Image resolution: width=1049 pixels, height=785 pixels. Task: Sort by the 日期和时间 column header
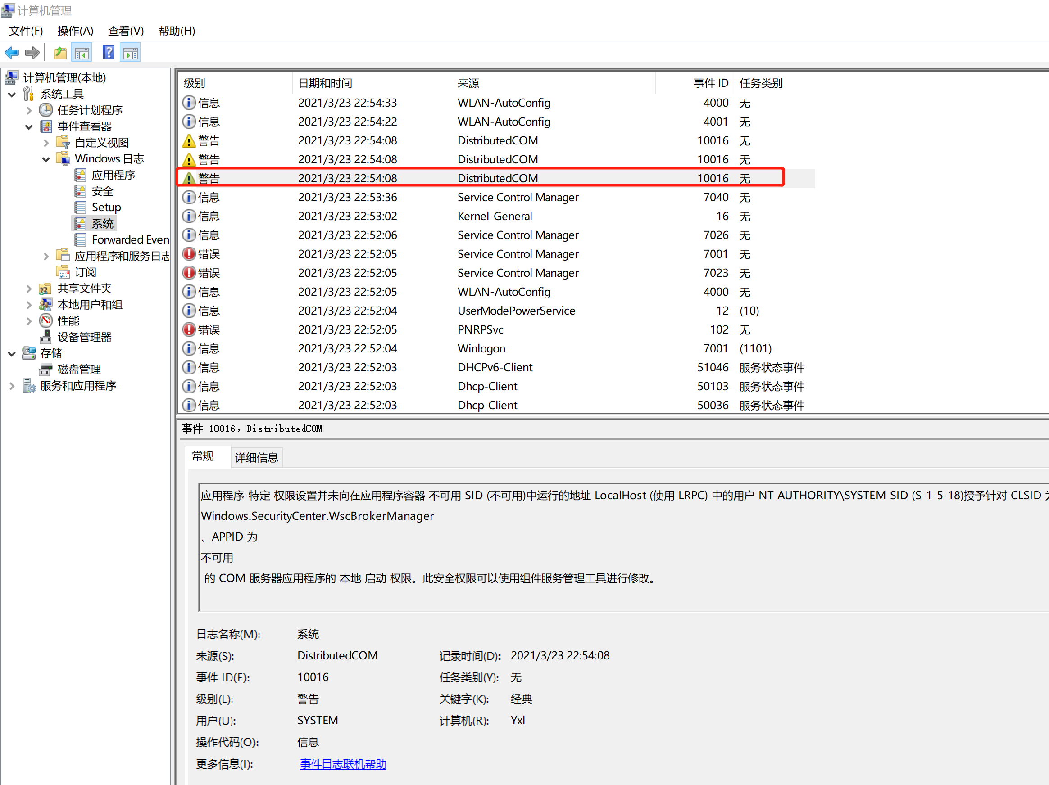(325, 83)
